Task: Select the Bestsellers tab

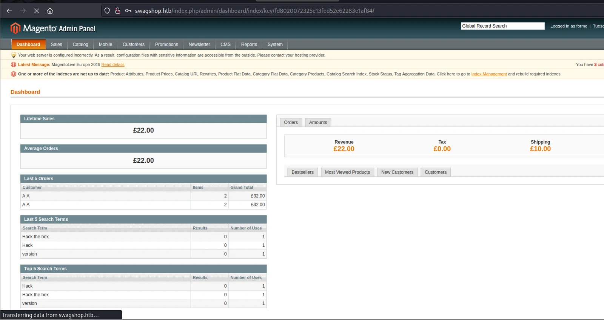Action: pyautogui.click(x=303, y=172)
